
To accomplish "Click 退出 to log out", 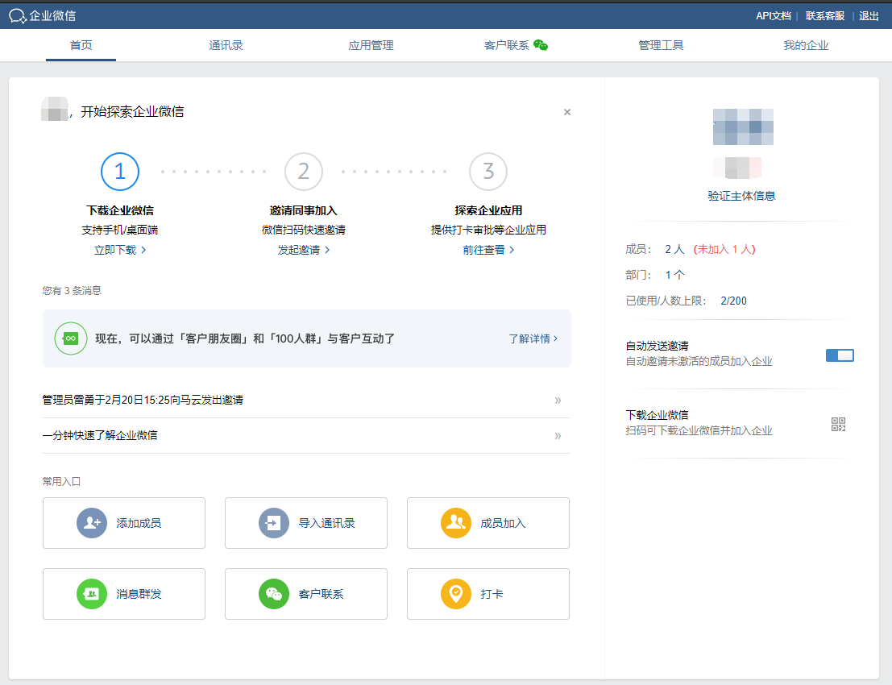I will coord(869,15).
